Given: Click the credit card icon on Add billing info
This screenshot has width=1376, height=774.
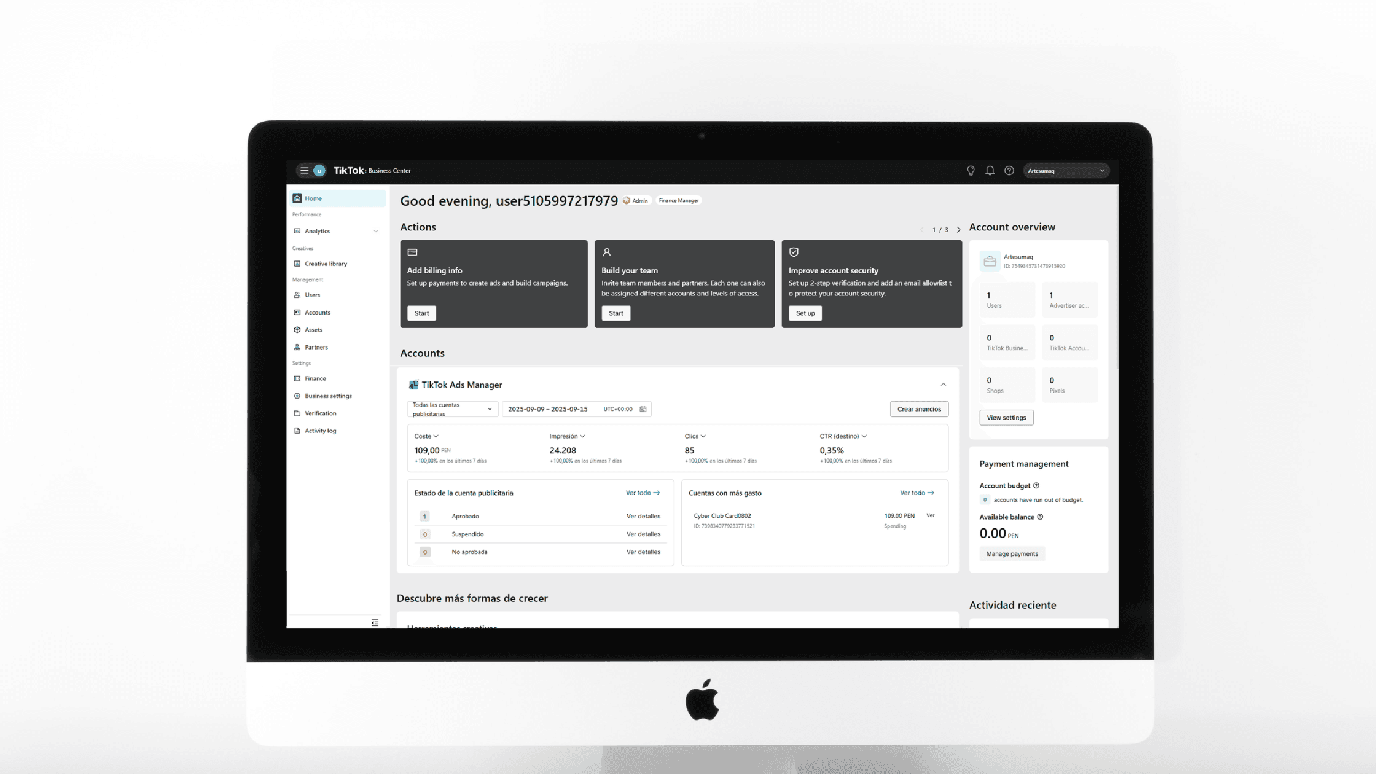Looking at the screenshot, I should click(x=413, y=252).
